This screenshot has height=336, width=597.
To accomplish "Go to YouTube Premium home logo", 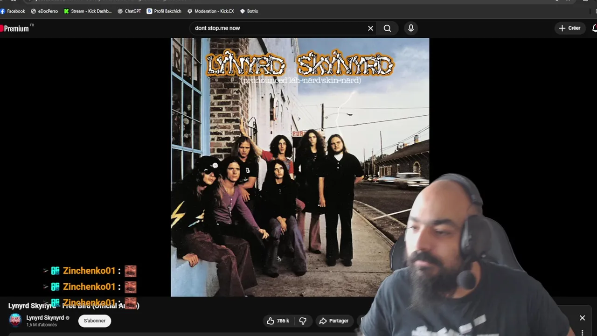I will [16, 28].
